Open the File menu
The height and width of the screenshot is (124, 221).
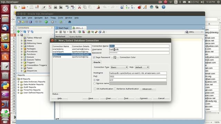click(x=18, y=18)
